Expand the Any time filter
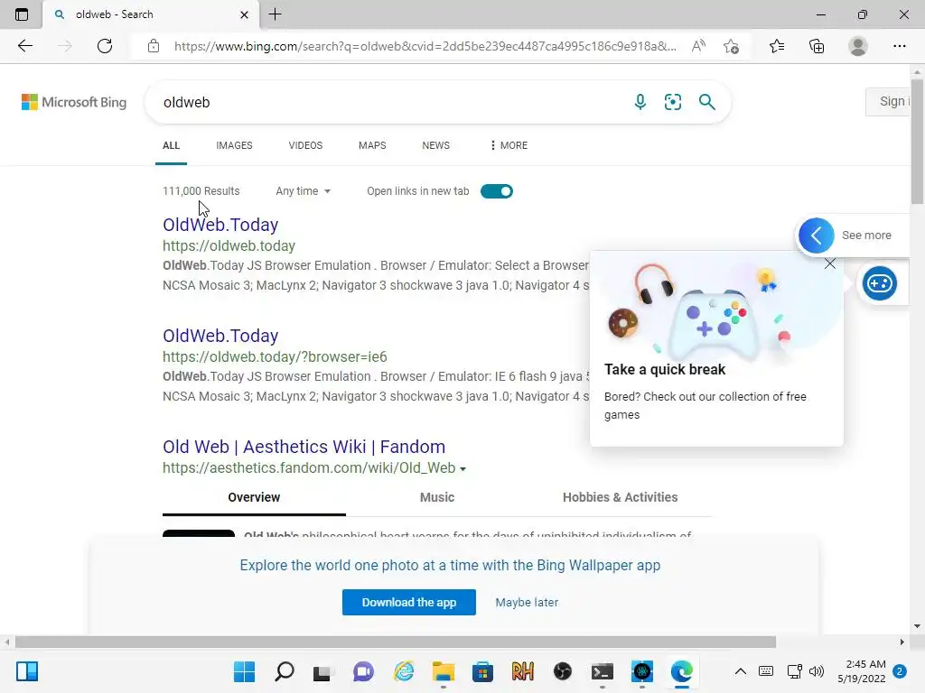925x693 pixels. tap(304, 191)
